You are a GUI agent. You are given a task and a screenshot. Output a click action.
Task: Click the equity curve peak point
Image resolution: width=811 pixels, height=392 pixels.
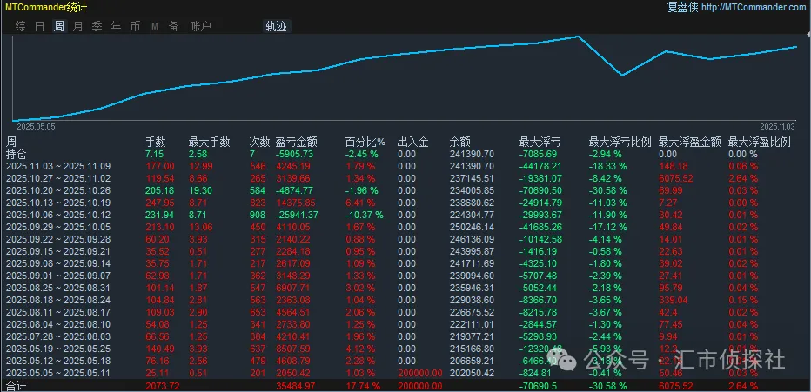click(578, 37)
